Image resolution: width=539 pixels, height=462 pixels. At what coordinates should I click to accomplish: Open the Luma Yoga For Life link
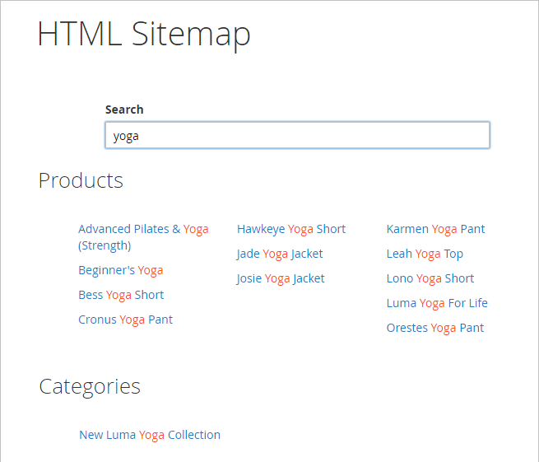pos(436,303)
